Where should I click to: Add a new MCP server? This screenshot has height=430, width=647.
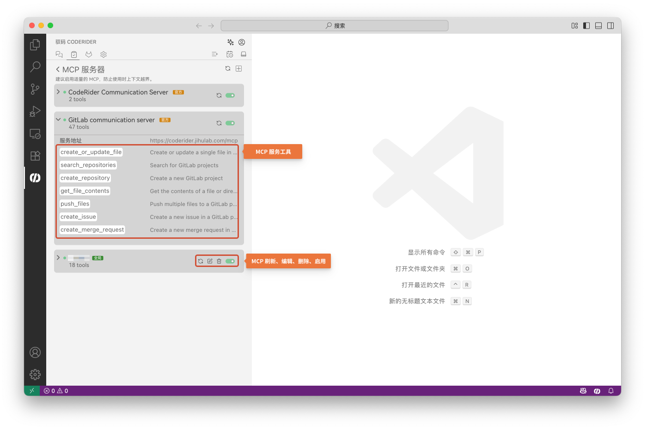coord(239,68)
